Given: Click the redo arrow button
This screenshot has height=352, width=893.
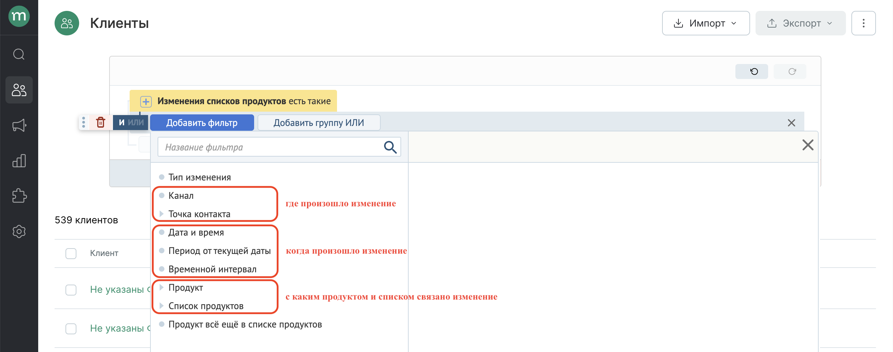Looking at the screenshot, I should point(790,71).
